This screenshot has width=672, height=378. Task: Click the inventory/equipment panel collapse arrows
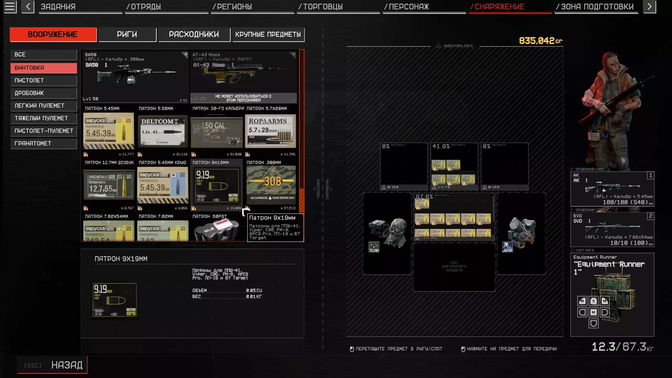click(323, 188)
